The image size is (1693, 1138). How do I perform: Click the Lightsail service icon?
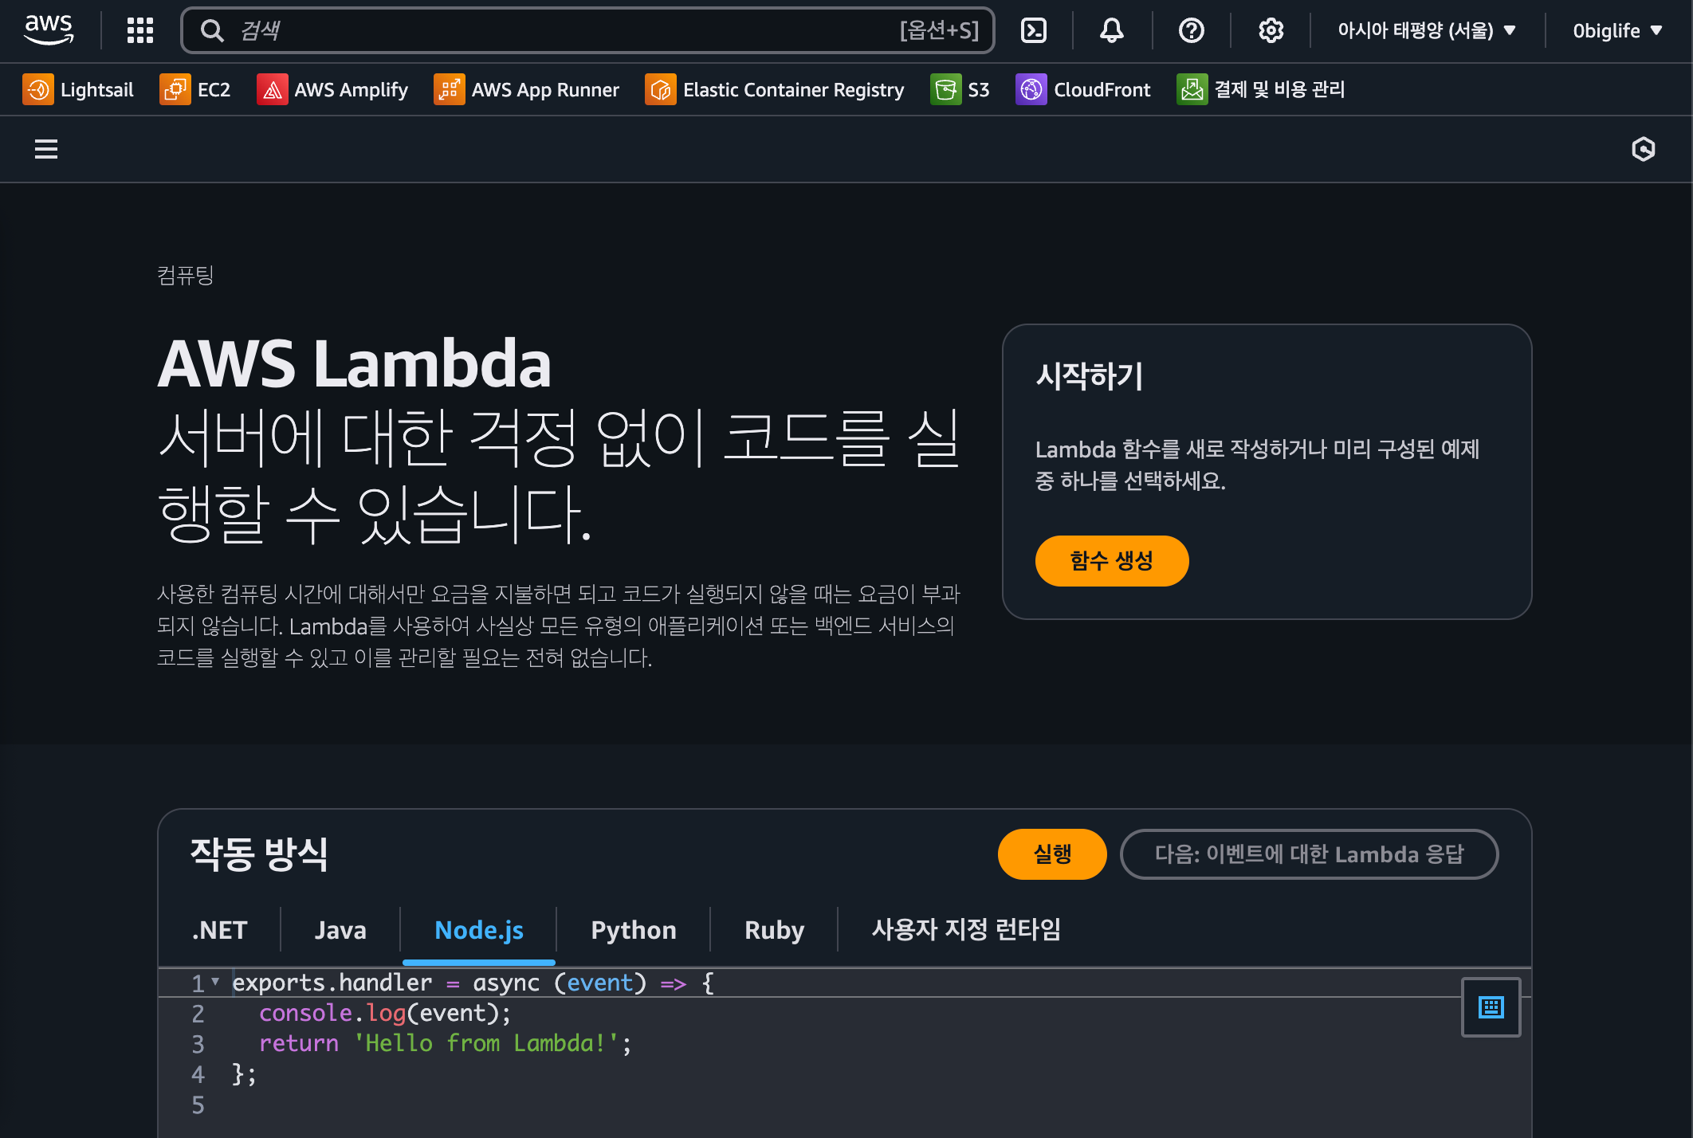(37, 89)
